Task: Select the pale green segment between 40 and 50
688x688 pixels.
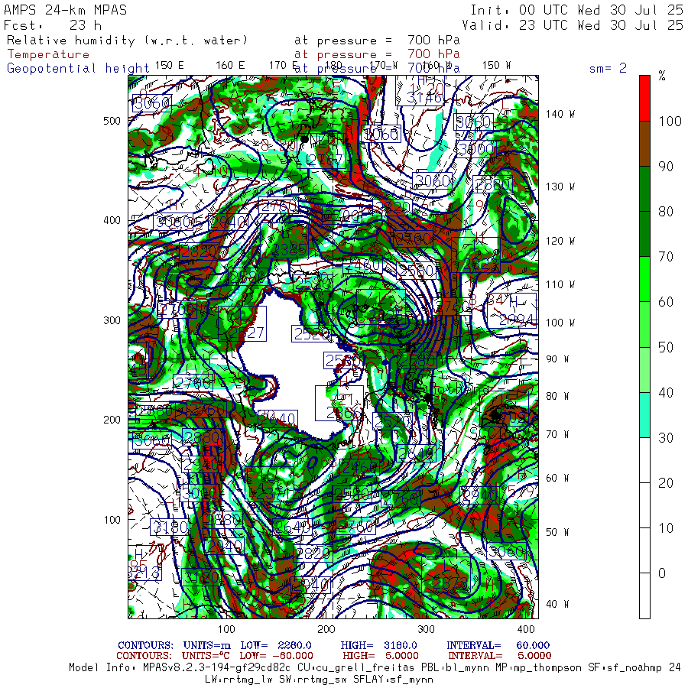Action: (x=644, y=370)
